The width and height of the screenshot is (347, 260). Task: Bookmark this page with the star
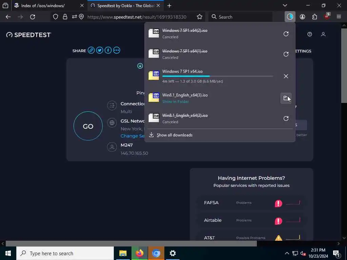[x=199, y=17]
